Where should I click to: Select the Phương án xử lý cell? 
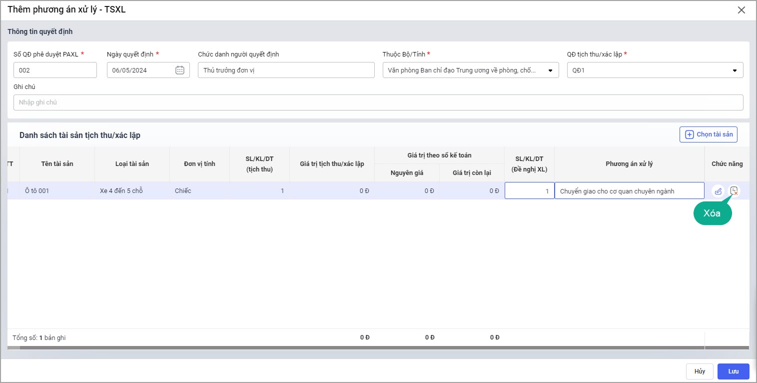coord(629,191)
